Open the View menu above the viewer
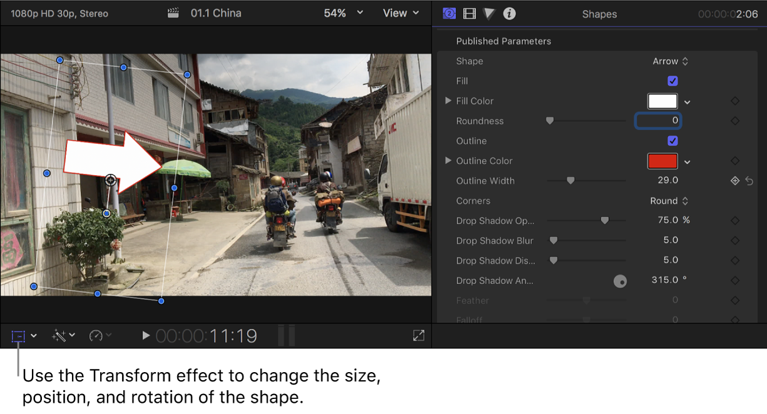767x414 pixels. 400,13
